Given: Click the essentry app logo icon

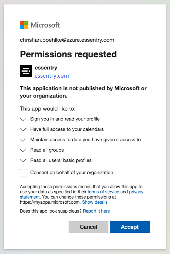Looking at the screenshot, I should click(26, 71).
